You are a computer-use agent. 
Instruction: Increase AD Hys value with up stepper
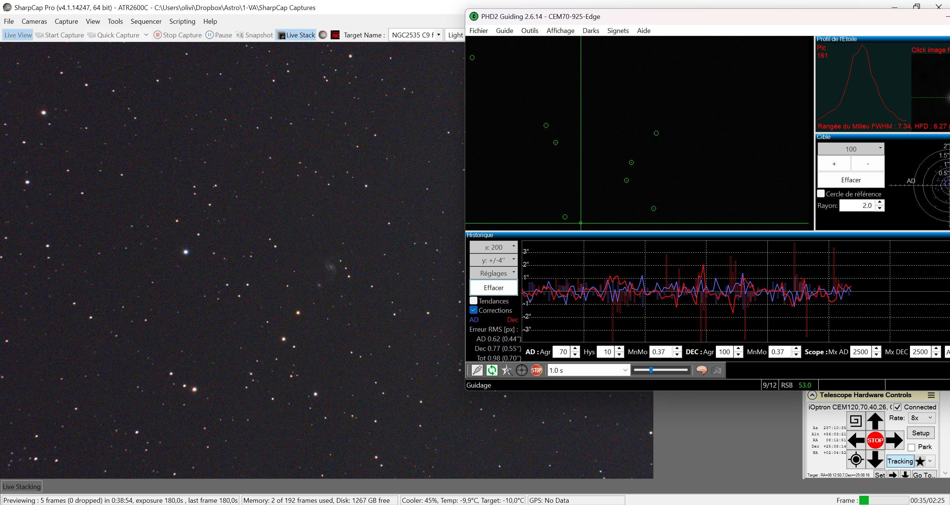pos(619,349)
